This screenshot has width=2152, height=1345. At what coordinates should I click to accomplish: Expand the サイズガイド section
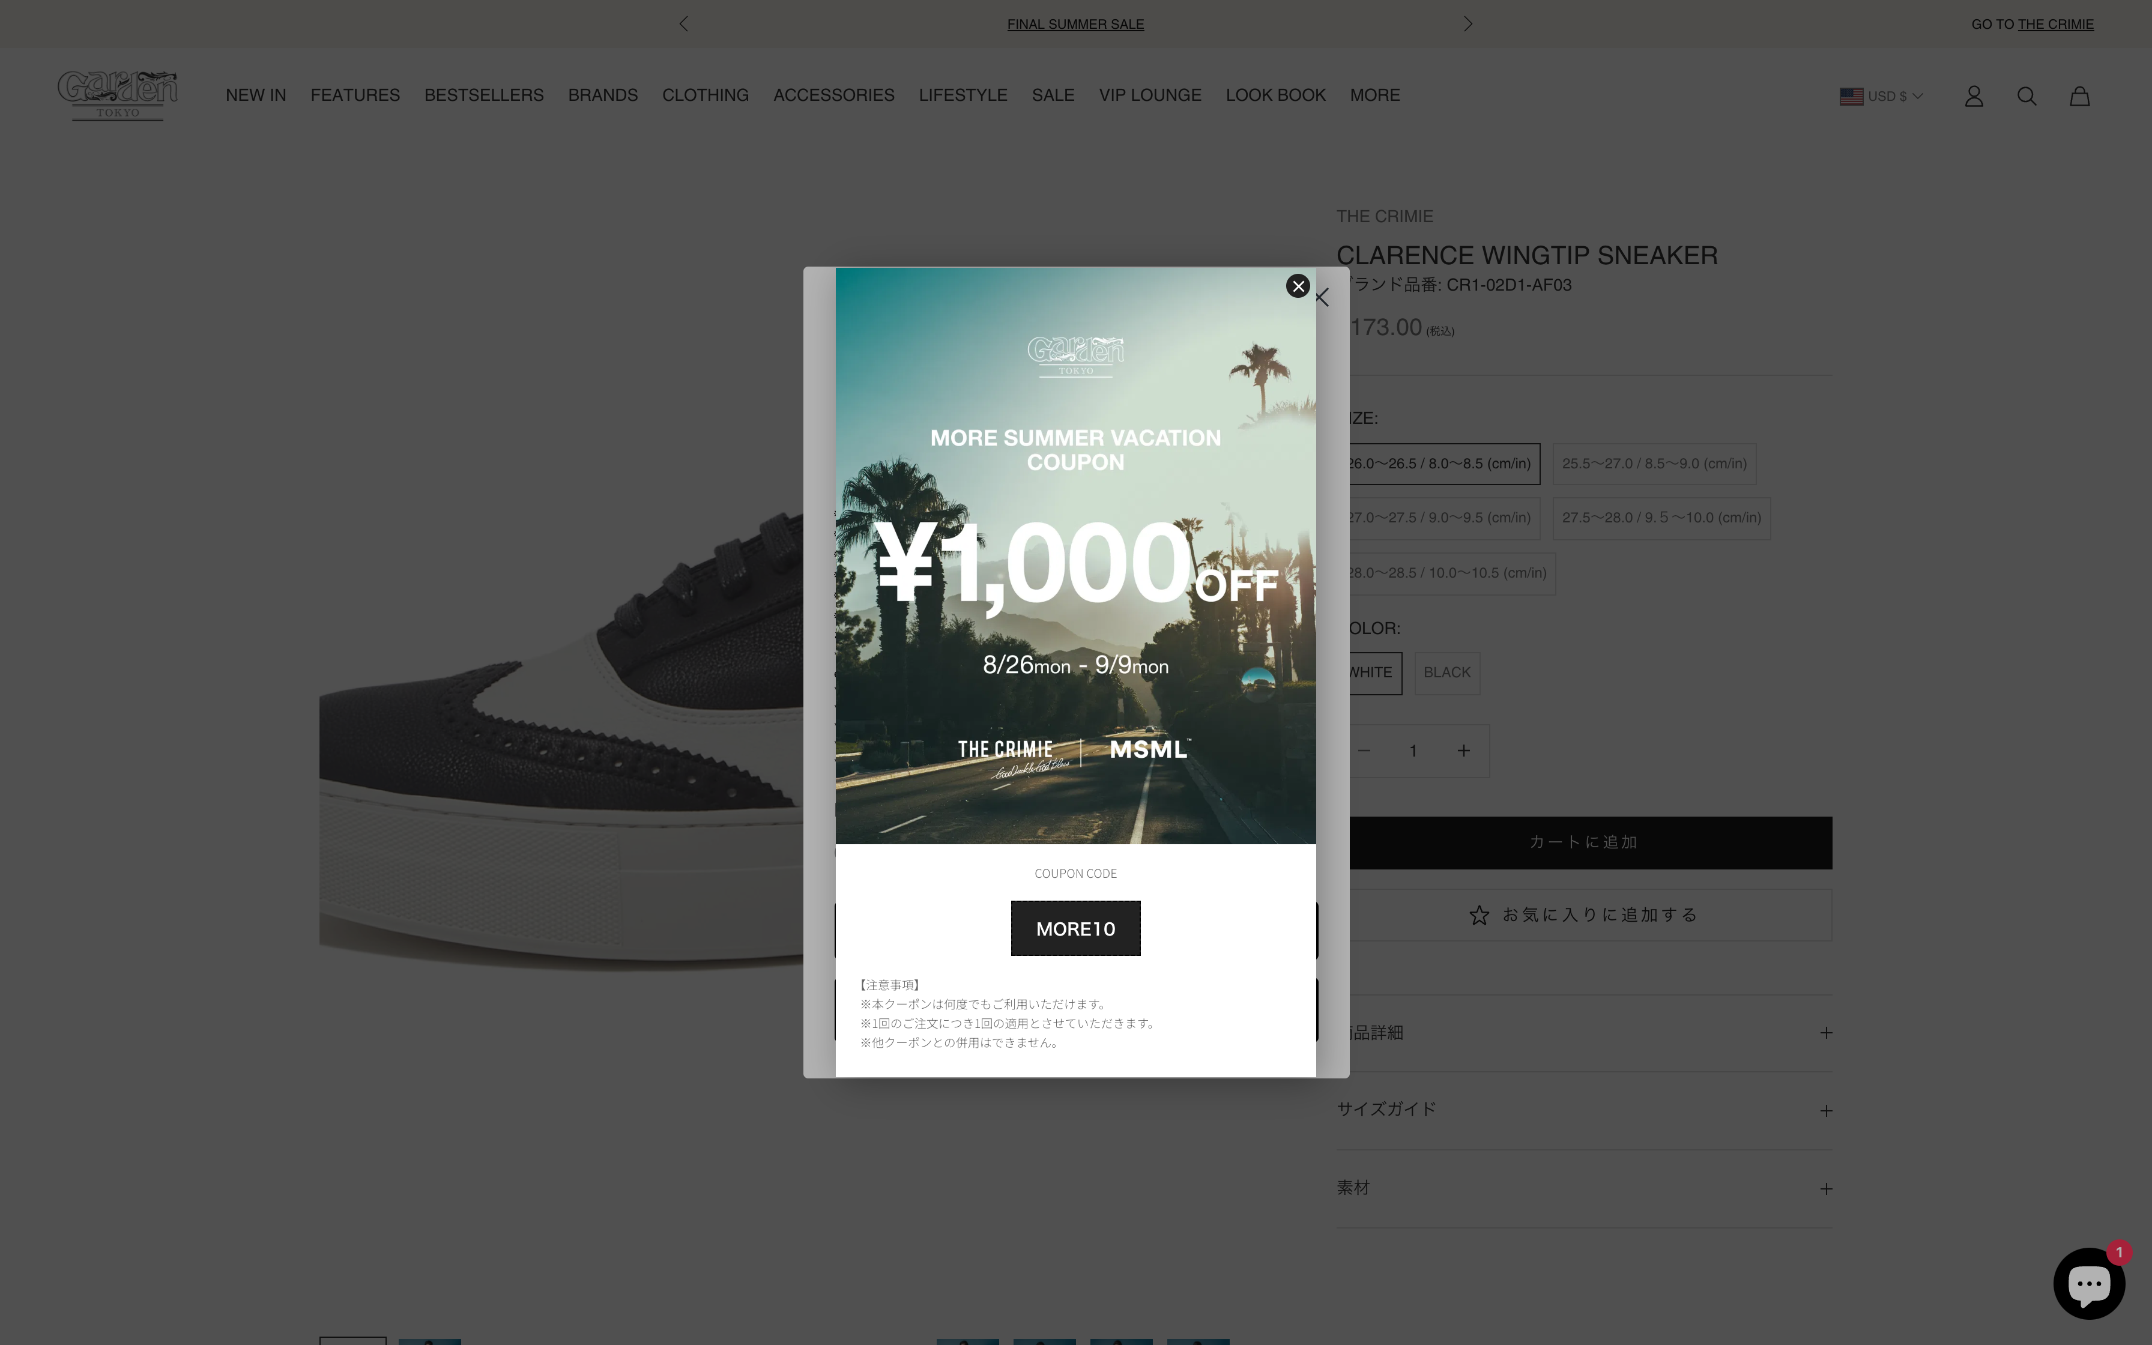[1584, 1109]
